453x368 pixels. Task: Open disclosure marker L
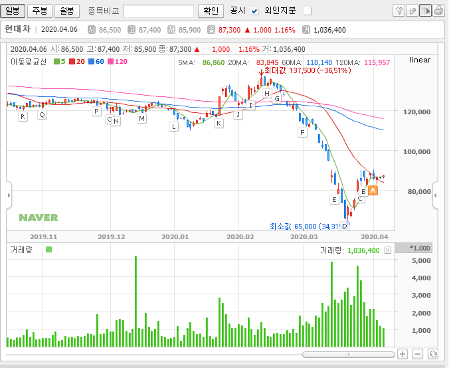173,126
